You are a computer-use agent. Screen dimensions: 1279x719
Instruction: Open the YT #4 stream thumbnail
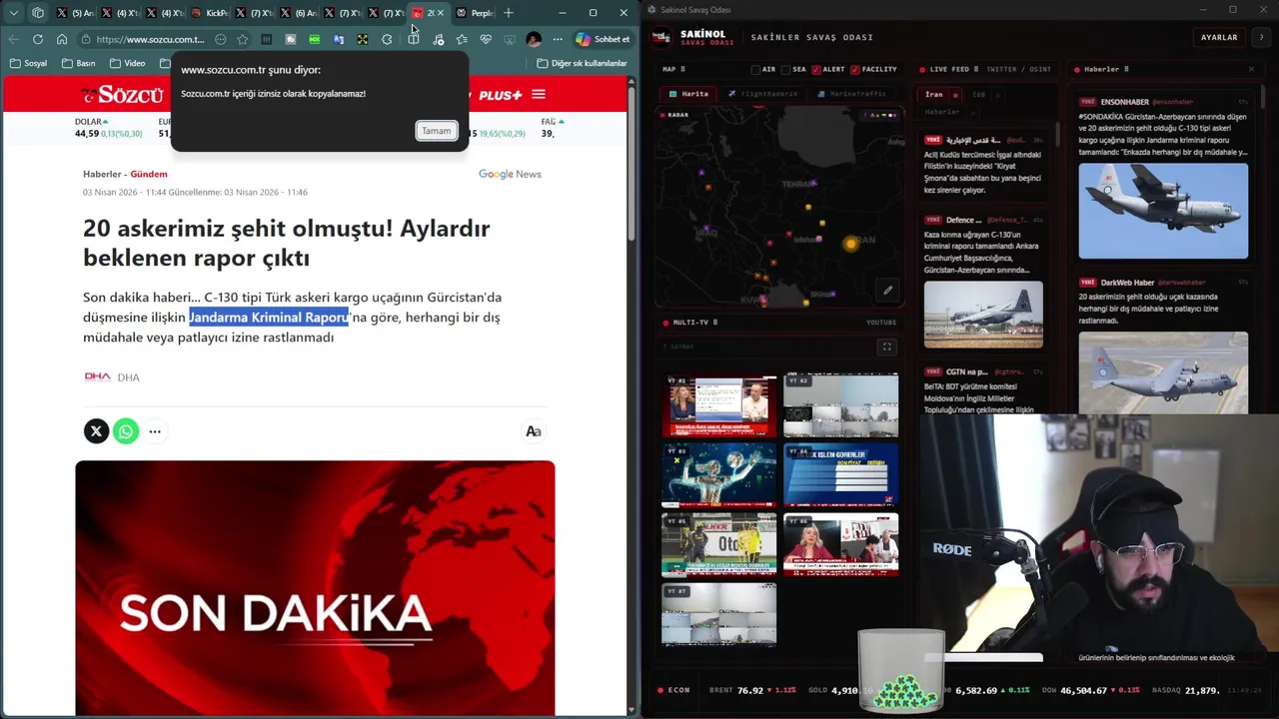(840, 475)
